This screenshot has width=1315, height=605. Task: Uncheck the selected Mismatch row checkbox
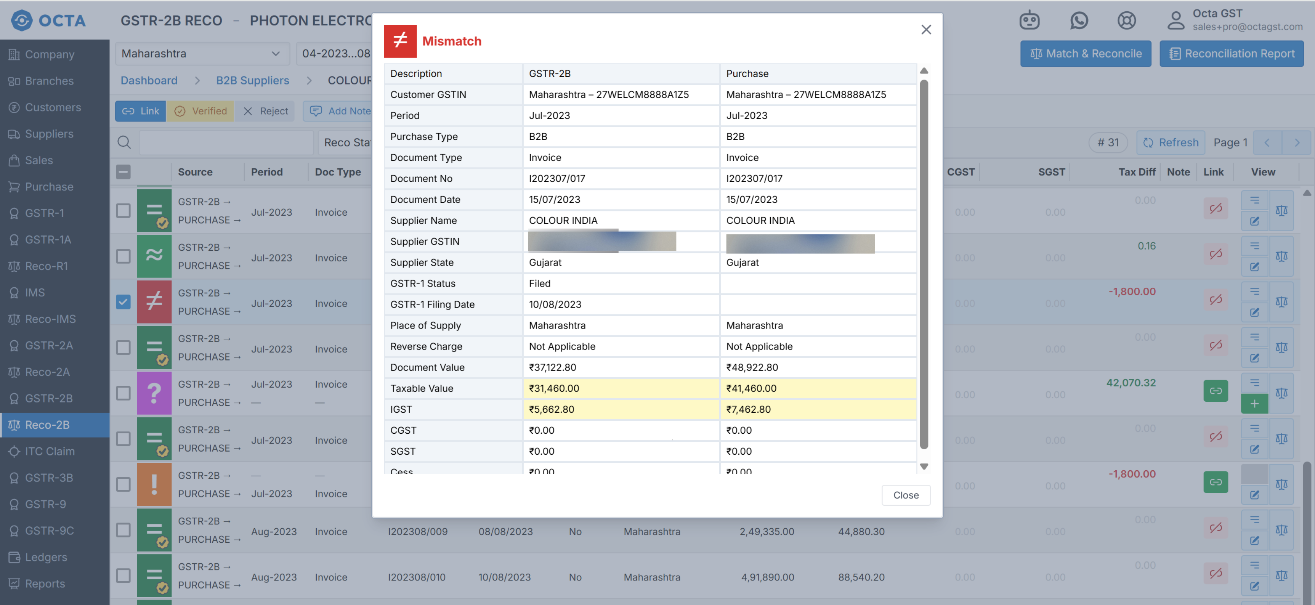[x=123, y=301]
